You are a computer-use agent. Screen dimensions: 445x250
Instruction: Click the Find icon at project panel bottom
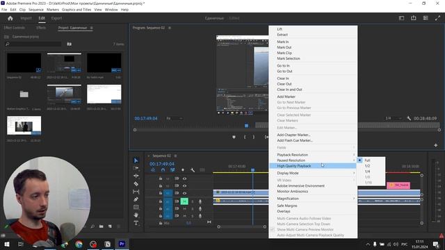pyautogui.click(x=92, y=226)
